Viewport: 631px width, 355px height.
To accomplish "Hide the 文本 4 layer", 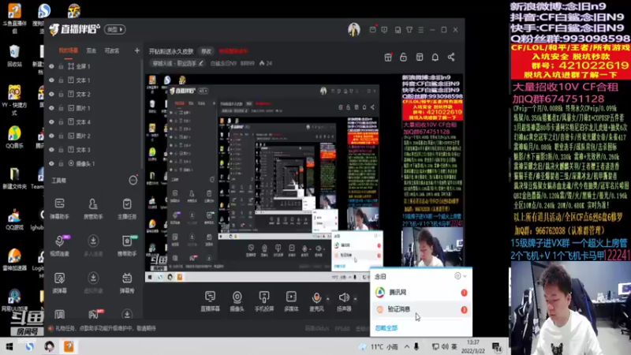I will tap(51, 121).
